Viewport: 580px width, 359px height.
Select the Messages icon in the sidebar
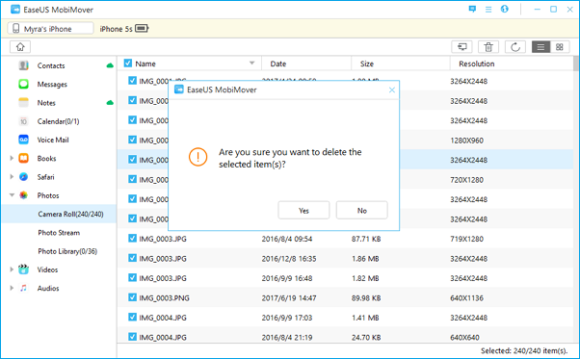point(24,84)
